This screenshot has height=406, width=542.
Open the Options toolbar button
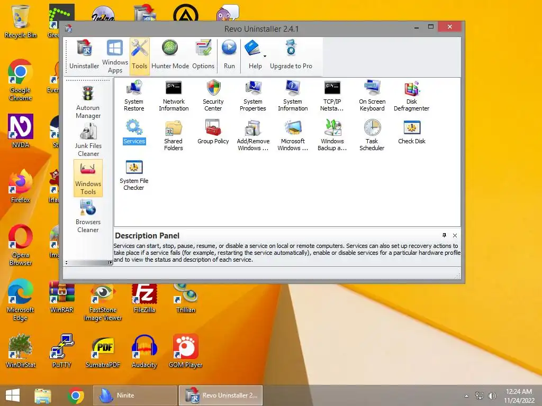click(x=203, y=54)
